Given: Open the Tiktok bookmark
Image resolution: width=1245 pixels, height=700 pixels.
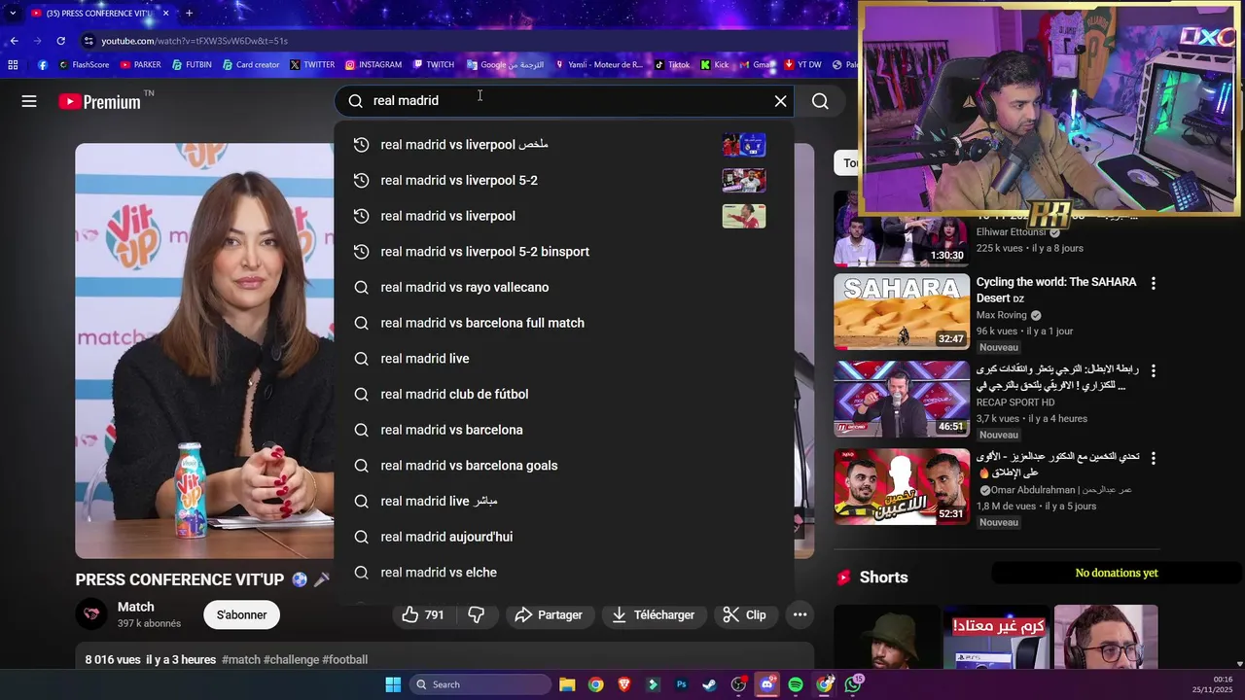Looking at the screenshot, I should [x=672, y=65].
